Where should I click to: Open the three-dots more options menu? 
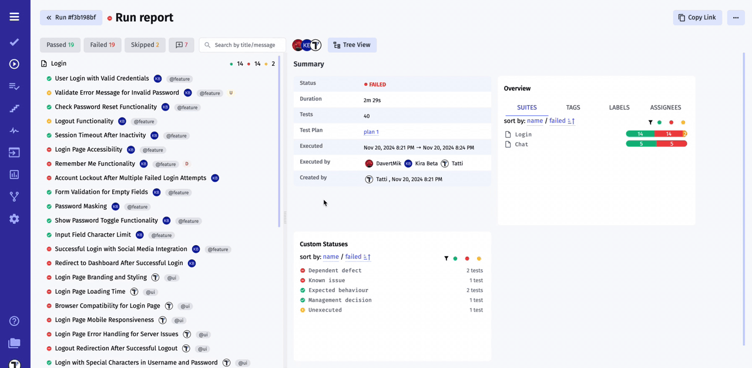click(x=736, y=18)
